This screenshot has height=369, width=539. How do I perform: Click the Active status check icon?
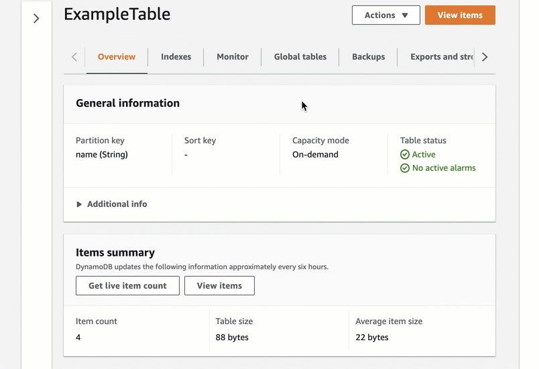pyautogui.click(x=405, y=155)
